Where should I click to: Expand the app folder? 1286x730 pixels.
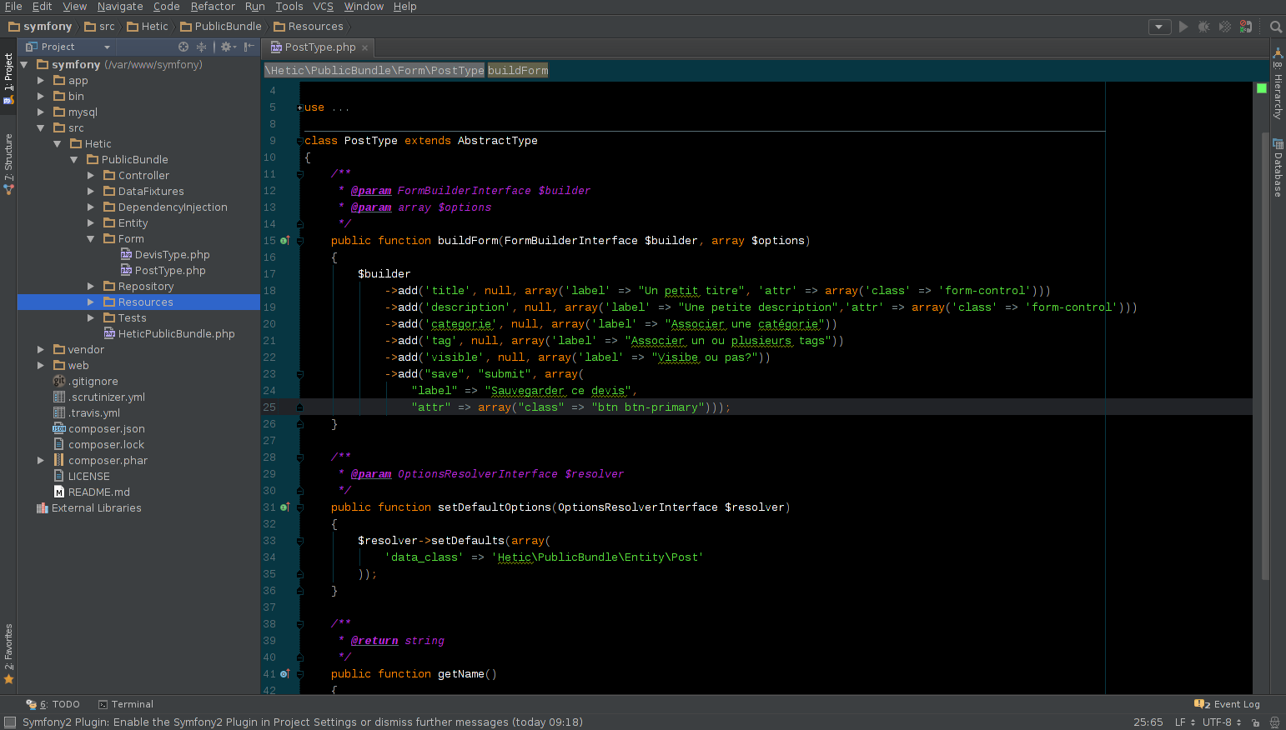40,81
